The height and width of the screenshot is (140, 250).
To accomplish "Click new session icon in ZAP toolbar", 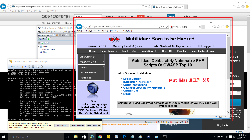I will coord(54,35).
